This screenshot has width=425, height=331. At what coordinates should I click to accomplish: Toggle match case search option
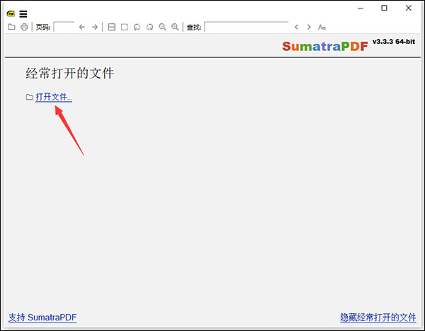pyautogui.click(x=322, y=27)
